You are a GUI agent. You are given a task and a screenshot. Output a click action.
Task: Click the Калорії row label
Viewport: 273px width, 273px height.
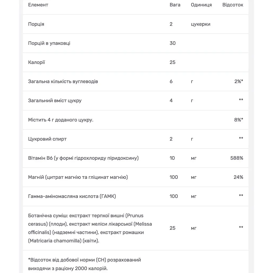(37, 62)
